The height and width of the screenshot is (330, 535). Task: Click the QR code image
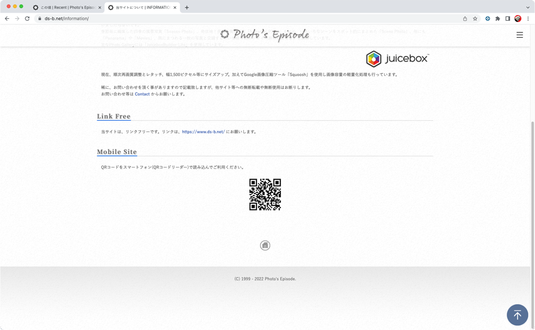(265, 194)
